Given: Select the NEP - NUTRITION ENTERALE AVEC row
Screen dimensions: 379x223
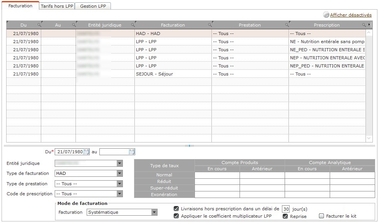Looking at the screenshot, I should tap(186, 58).
